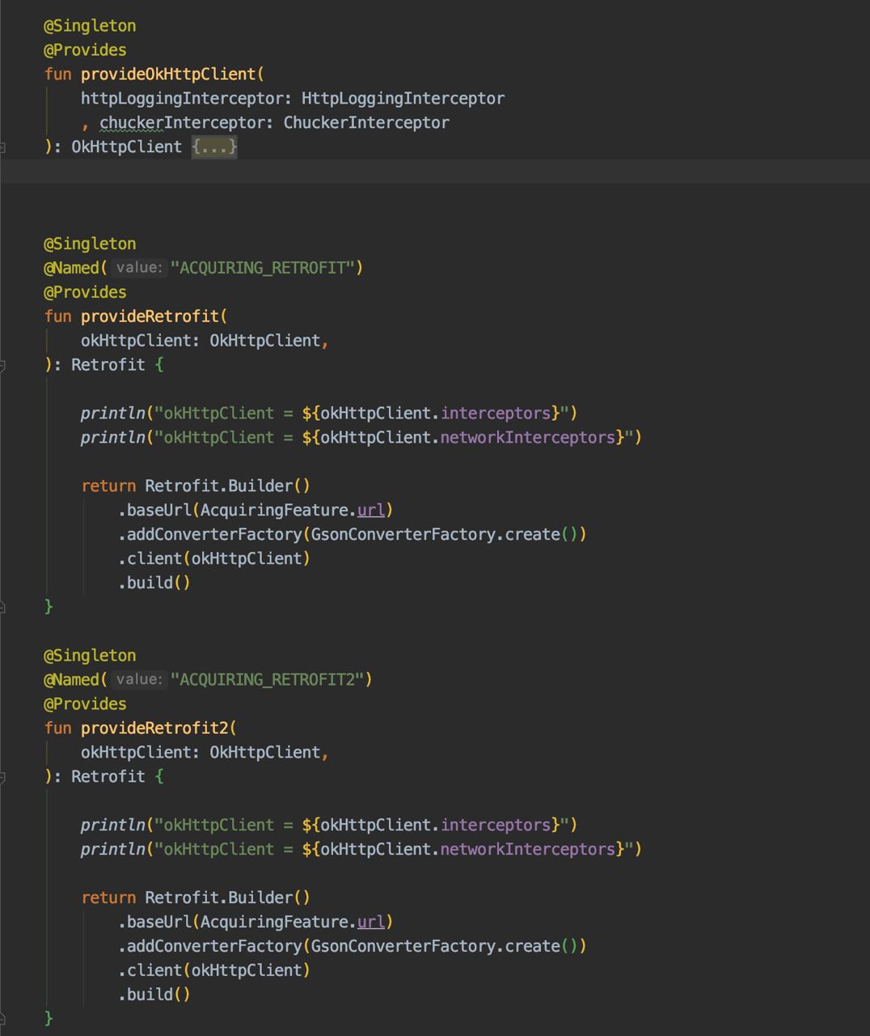Click GsonConverterFactory in provideRetrofit body

[403, 534]
